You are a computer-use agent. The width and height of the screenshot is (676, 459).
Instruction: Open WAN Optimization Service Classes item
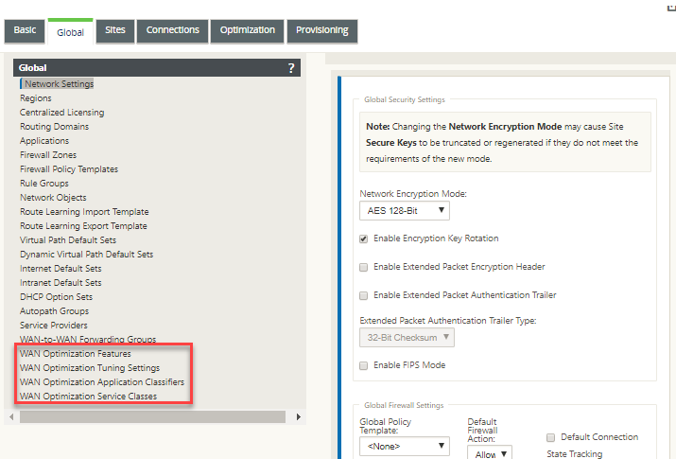88,396
